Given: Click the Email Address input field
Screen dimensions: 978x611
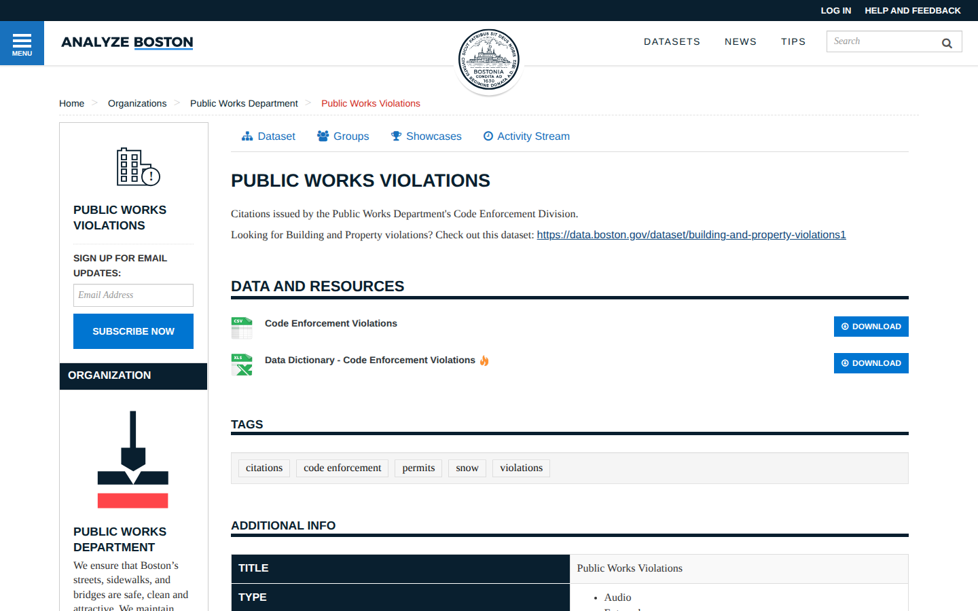Looking at the screenshot, I should coord(133,295).
